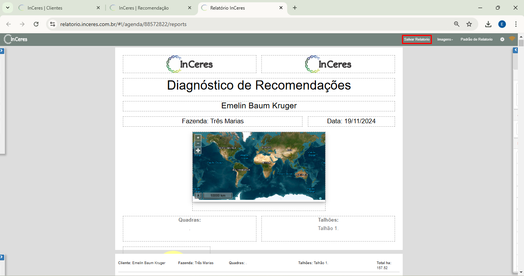
Task: Click Talhão 1. in Talhões box
Action: coord(328,229)
